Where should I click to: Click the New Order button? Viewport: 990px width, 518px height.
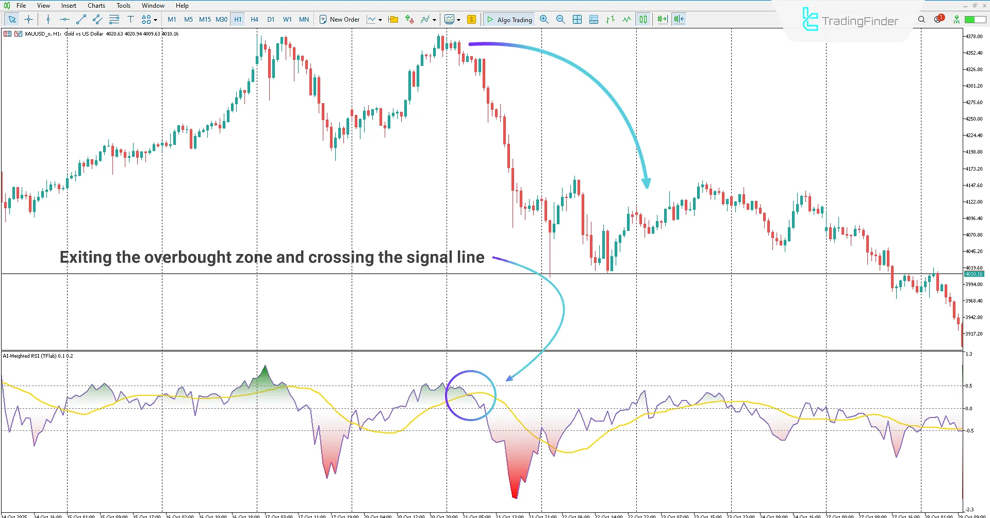coord(340,19)
